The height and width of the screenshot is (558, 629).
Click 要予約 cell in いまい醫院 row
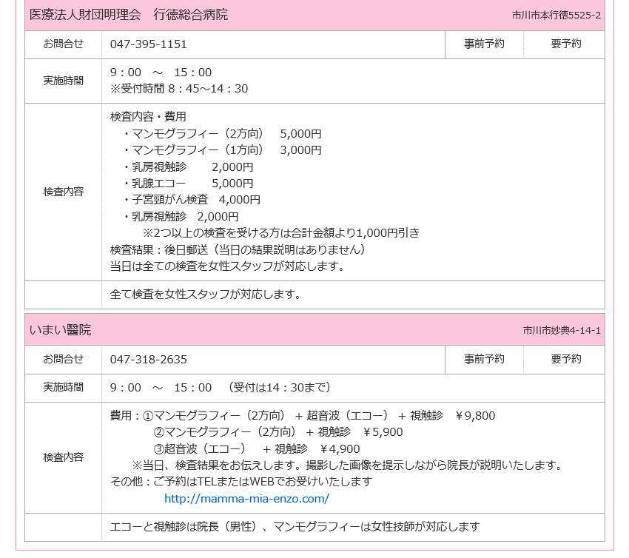[x=565, y=359]
